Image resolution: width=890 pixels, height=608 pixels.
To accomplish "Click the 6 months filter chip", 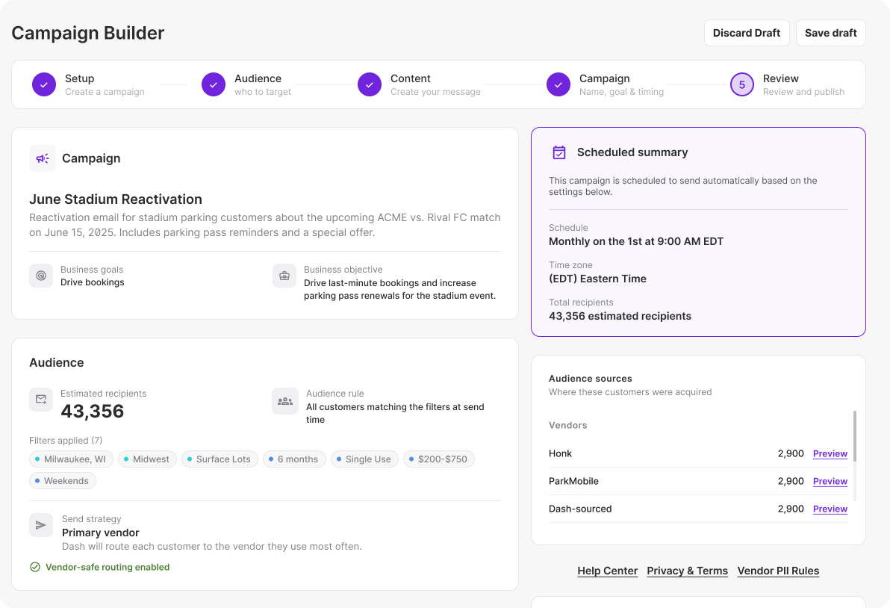I will click(295, 459).
